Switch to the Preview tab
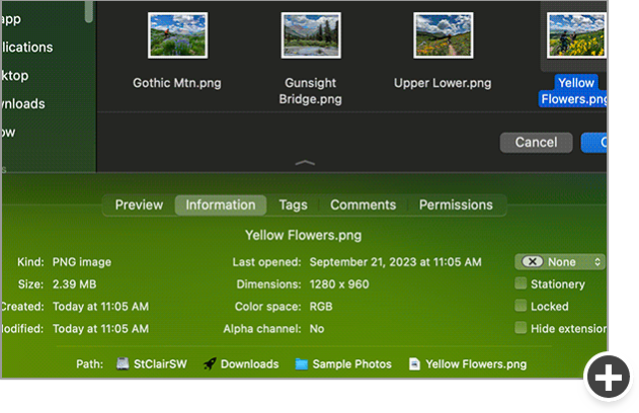Viewport: 639px width, 413px height. pos(139,205)
